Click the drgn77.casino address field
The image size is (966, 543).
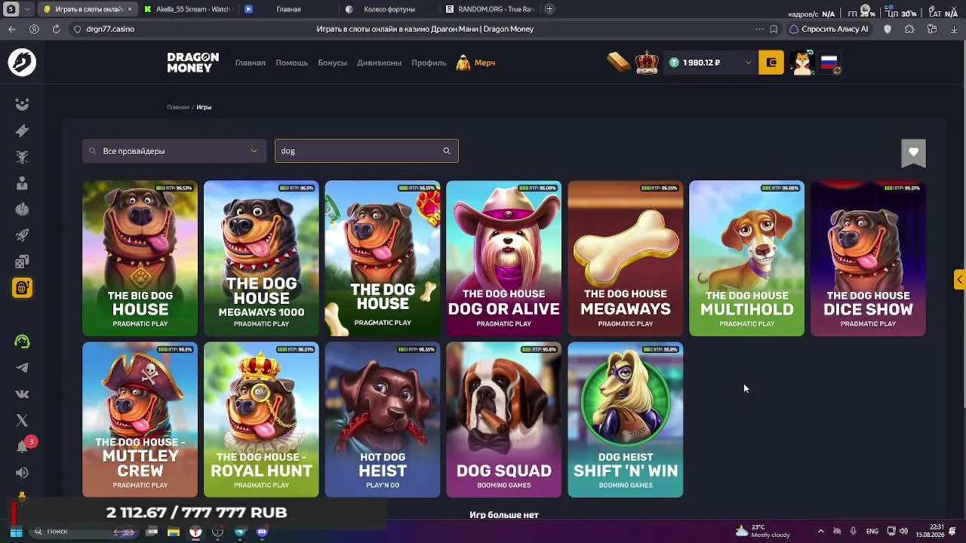click(110, 29)
